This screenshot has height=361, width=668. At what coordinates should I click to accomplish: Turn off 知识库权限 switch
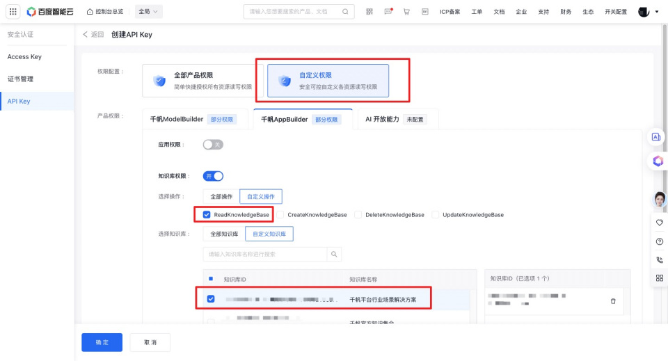tap(213, 176)
